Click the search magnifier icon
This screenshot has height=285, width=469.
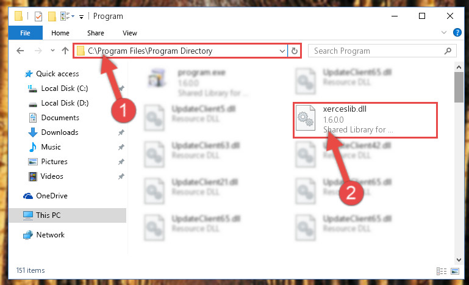coord(448,51)
